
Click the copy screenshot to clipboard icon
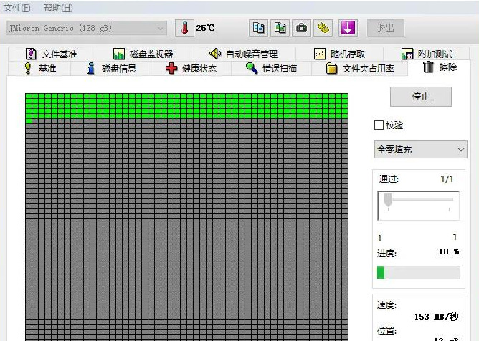(280, 28)
